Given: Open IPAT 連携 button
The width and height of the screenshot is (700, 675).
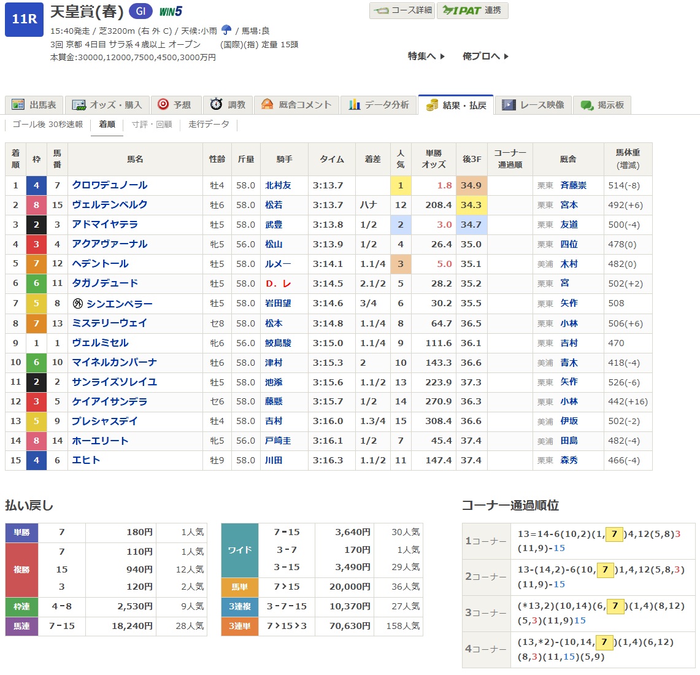Looking at the screenshot, I should (x=472, y=10).
